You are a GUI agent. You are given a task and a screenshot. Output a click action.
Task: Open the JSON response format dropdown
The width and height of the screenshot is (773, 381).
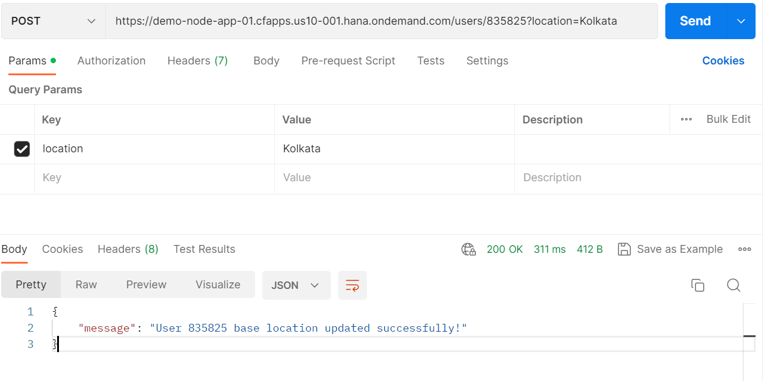296,285
